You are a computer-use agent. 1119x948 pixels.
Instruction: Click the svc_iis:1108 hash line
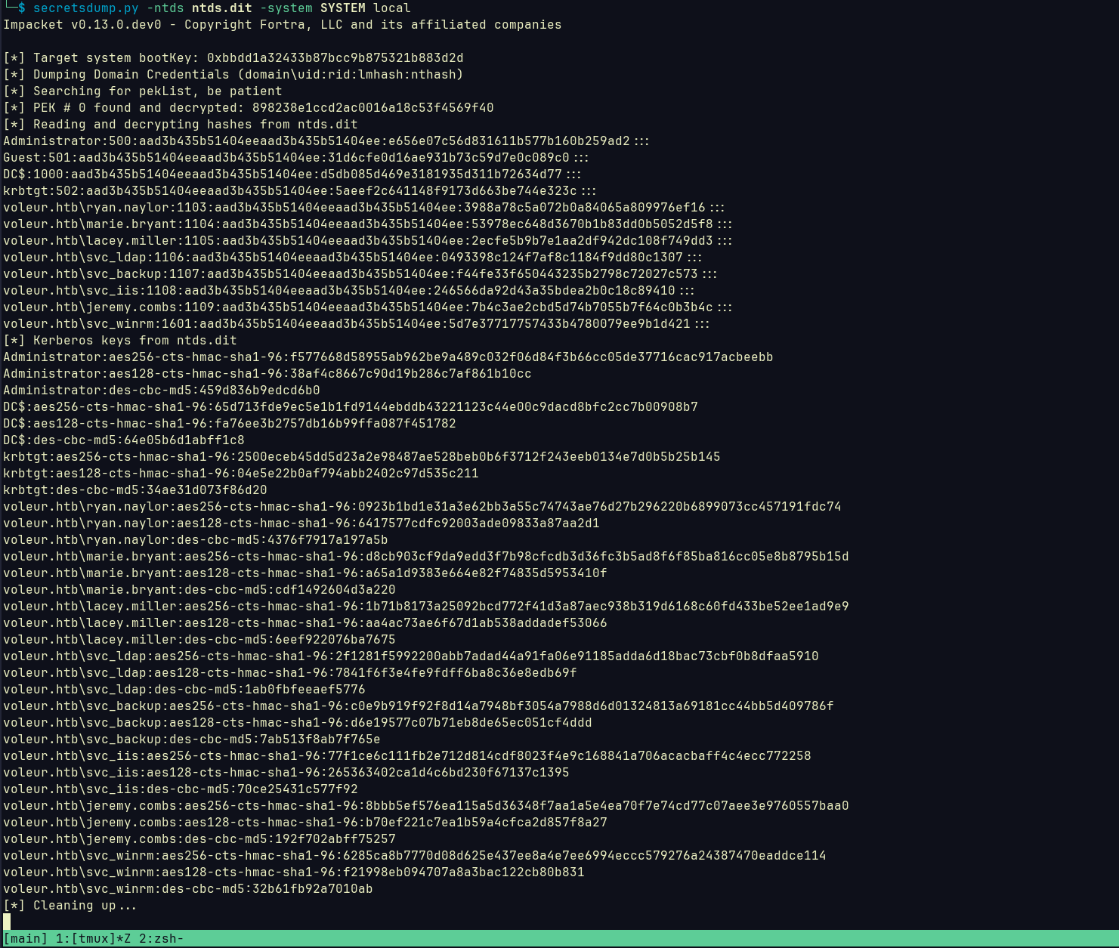pos(349,291)
